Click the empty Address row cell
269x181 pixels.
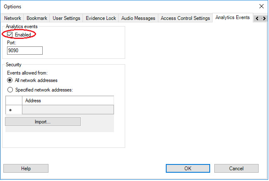pos(68,110)
